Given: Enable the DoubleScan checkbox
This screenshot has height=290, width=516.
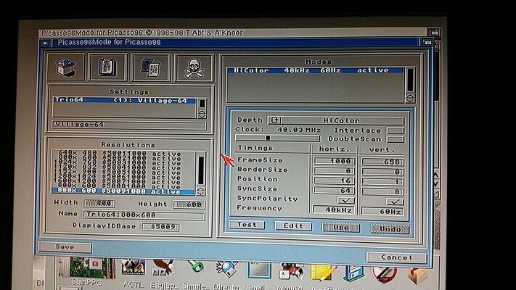Looking at the screenshot, I should tap(396, 139).
